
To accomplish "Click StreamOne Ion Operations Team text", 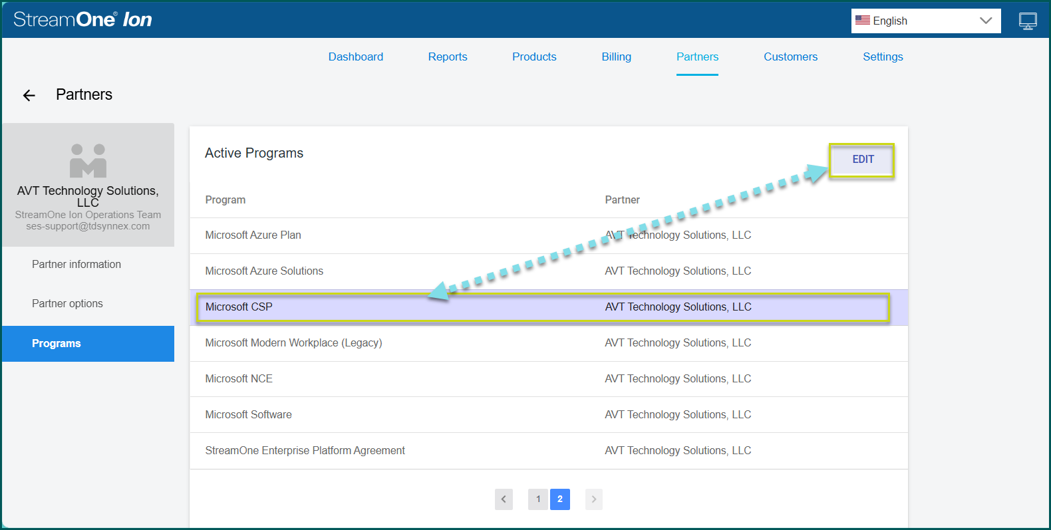I will tap(88, 215).
